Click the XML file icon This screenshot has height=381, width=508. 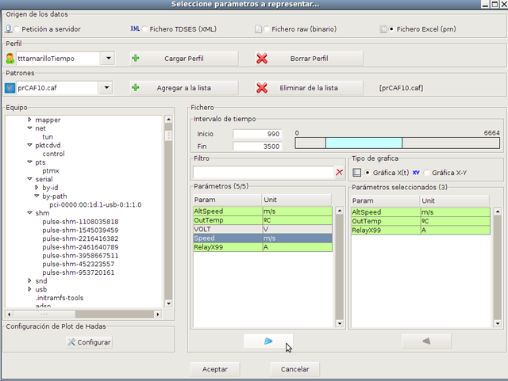coord(135,29)
